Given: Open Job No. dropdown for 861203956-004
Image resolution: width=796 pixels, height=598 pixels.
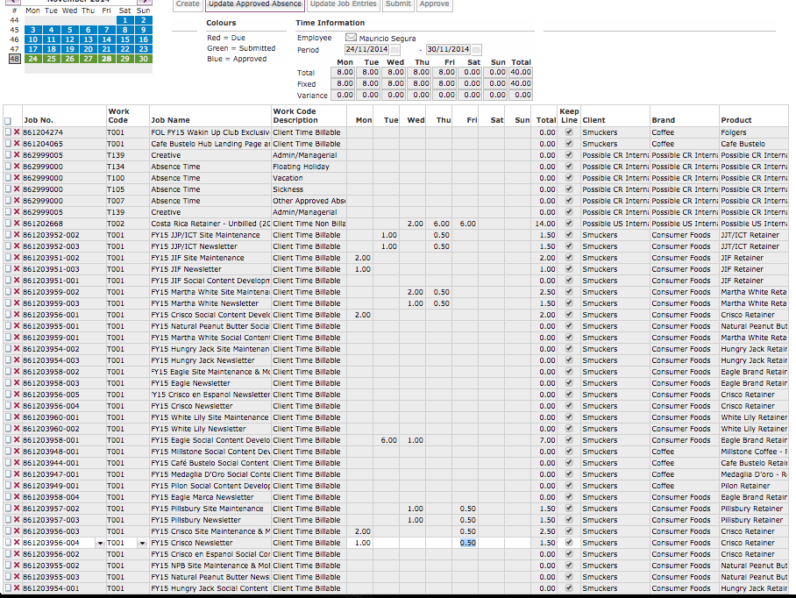Looking at the screenshot, I should click(99, 543).
